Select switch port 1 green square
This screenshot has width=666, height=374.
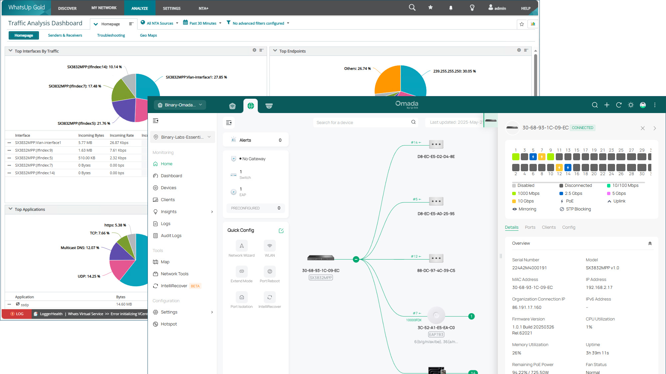[516, 157]
